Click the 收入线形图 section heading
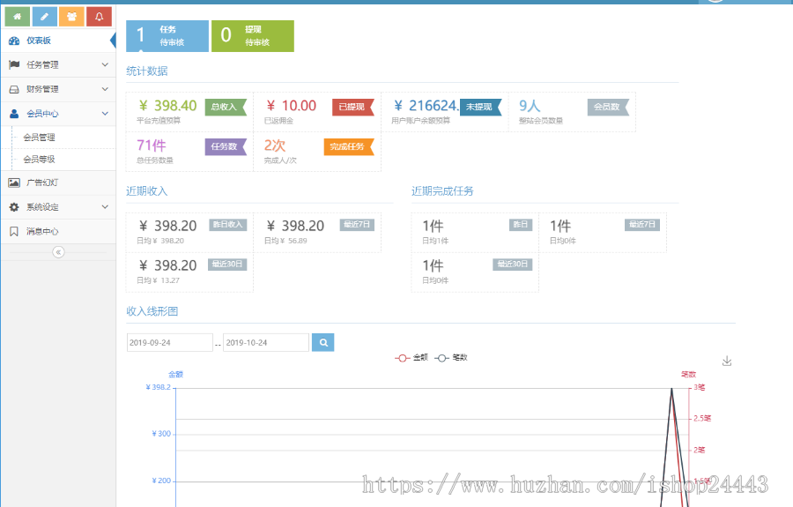 (x=152, y=311)
